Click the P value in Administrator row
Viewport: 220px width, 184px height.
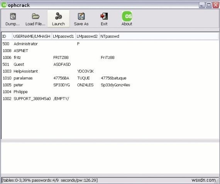[78, 44]
